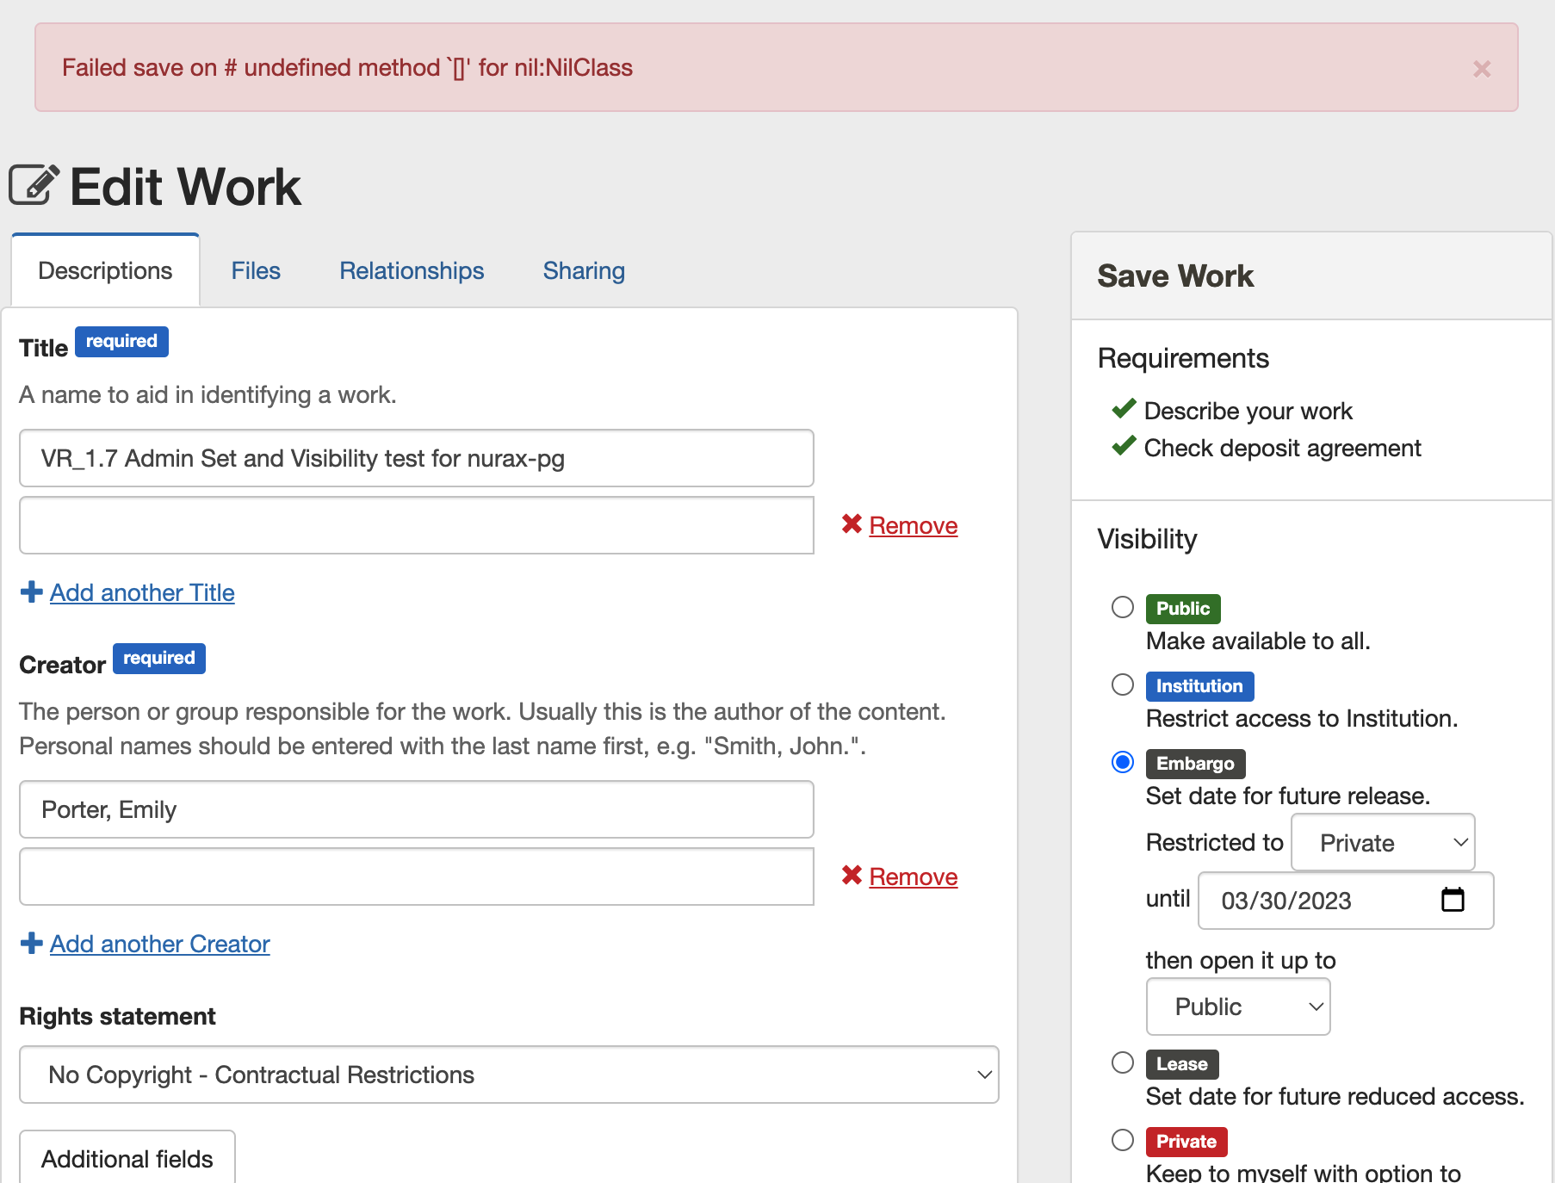Click the empty second Title field
This screenshot has height=1183, width=1555.
pos(417,525)
